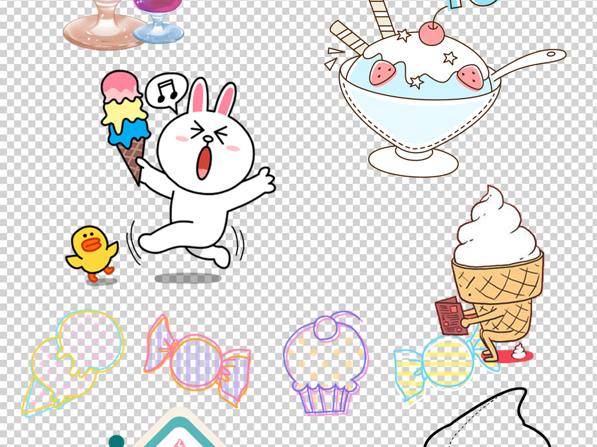Click the purple striped wrapped candy
The width and height of the screenshot is (597, 447).
pos(197,361)
